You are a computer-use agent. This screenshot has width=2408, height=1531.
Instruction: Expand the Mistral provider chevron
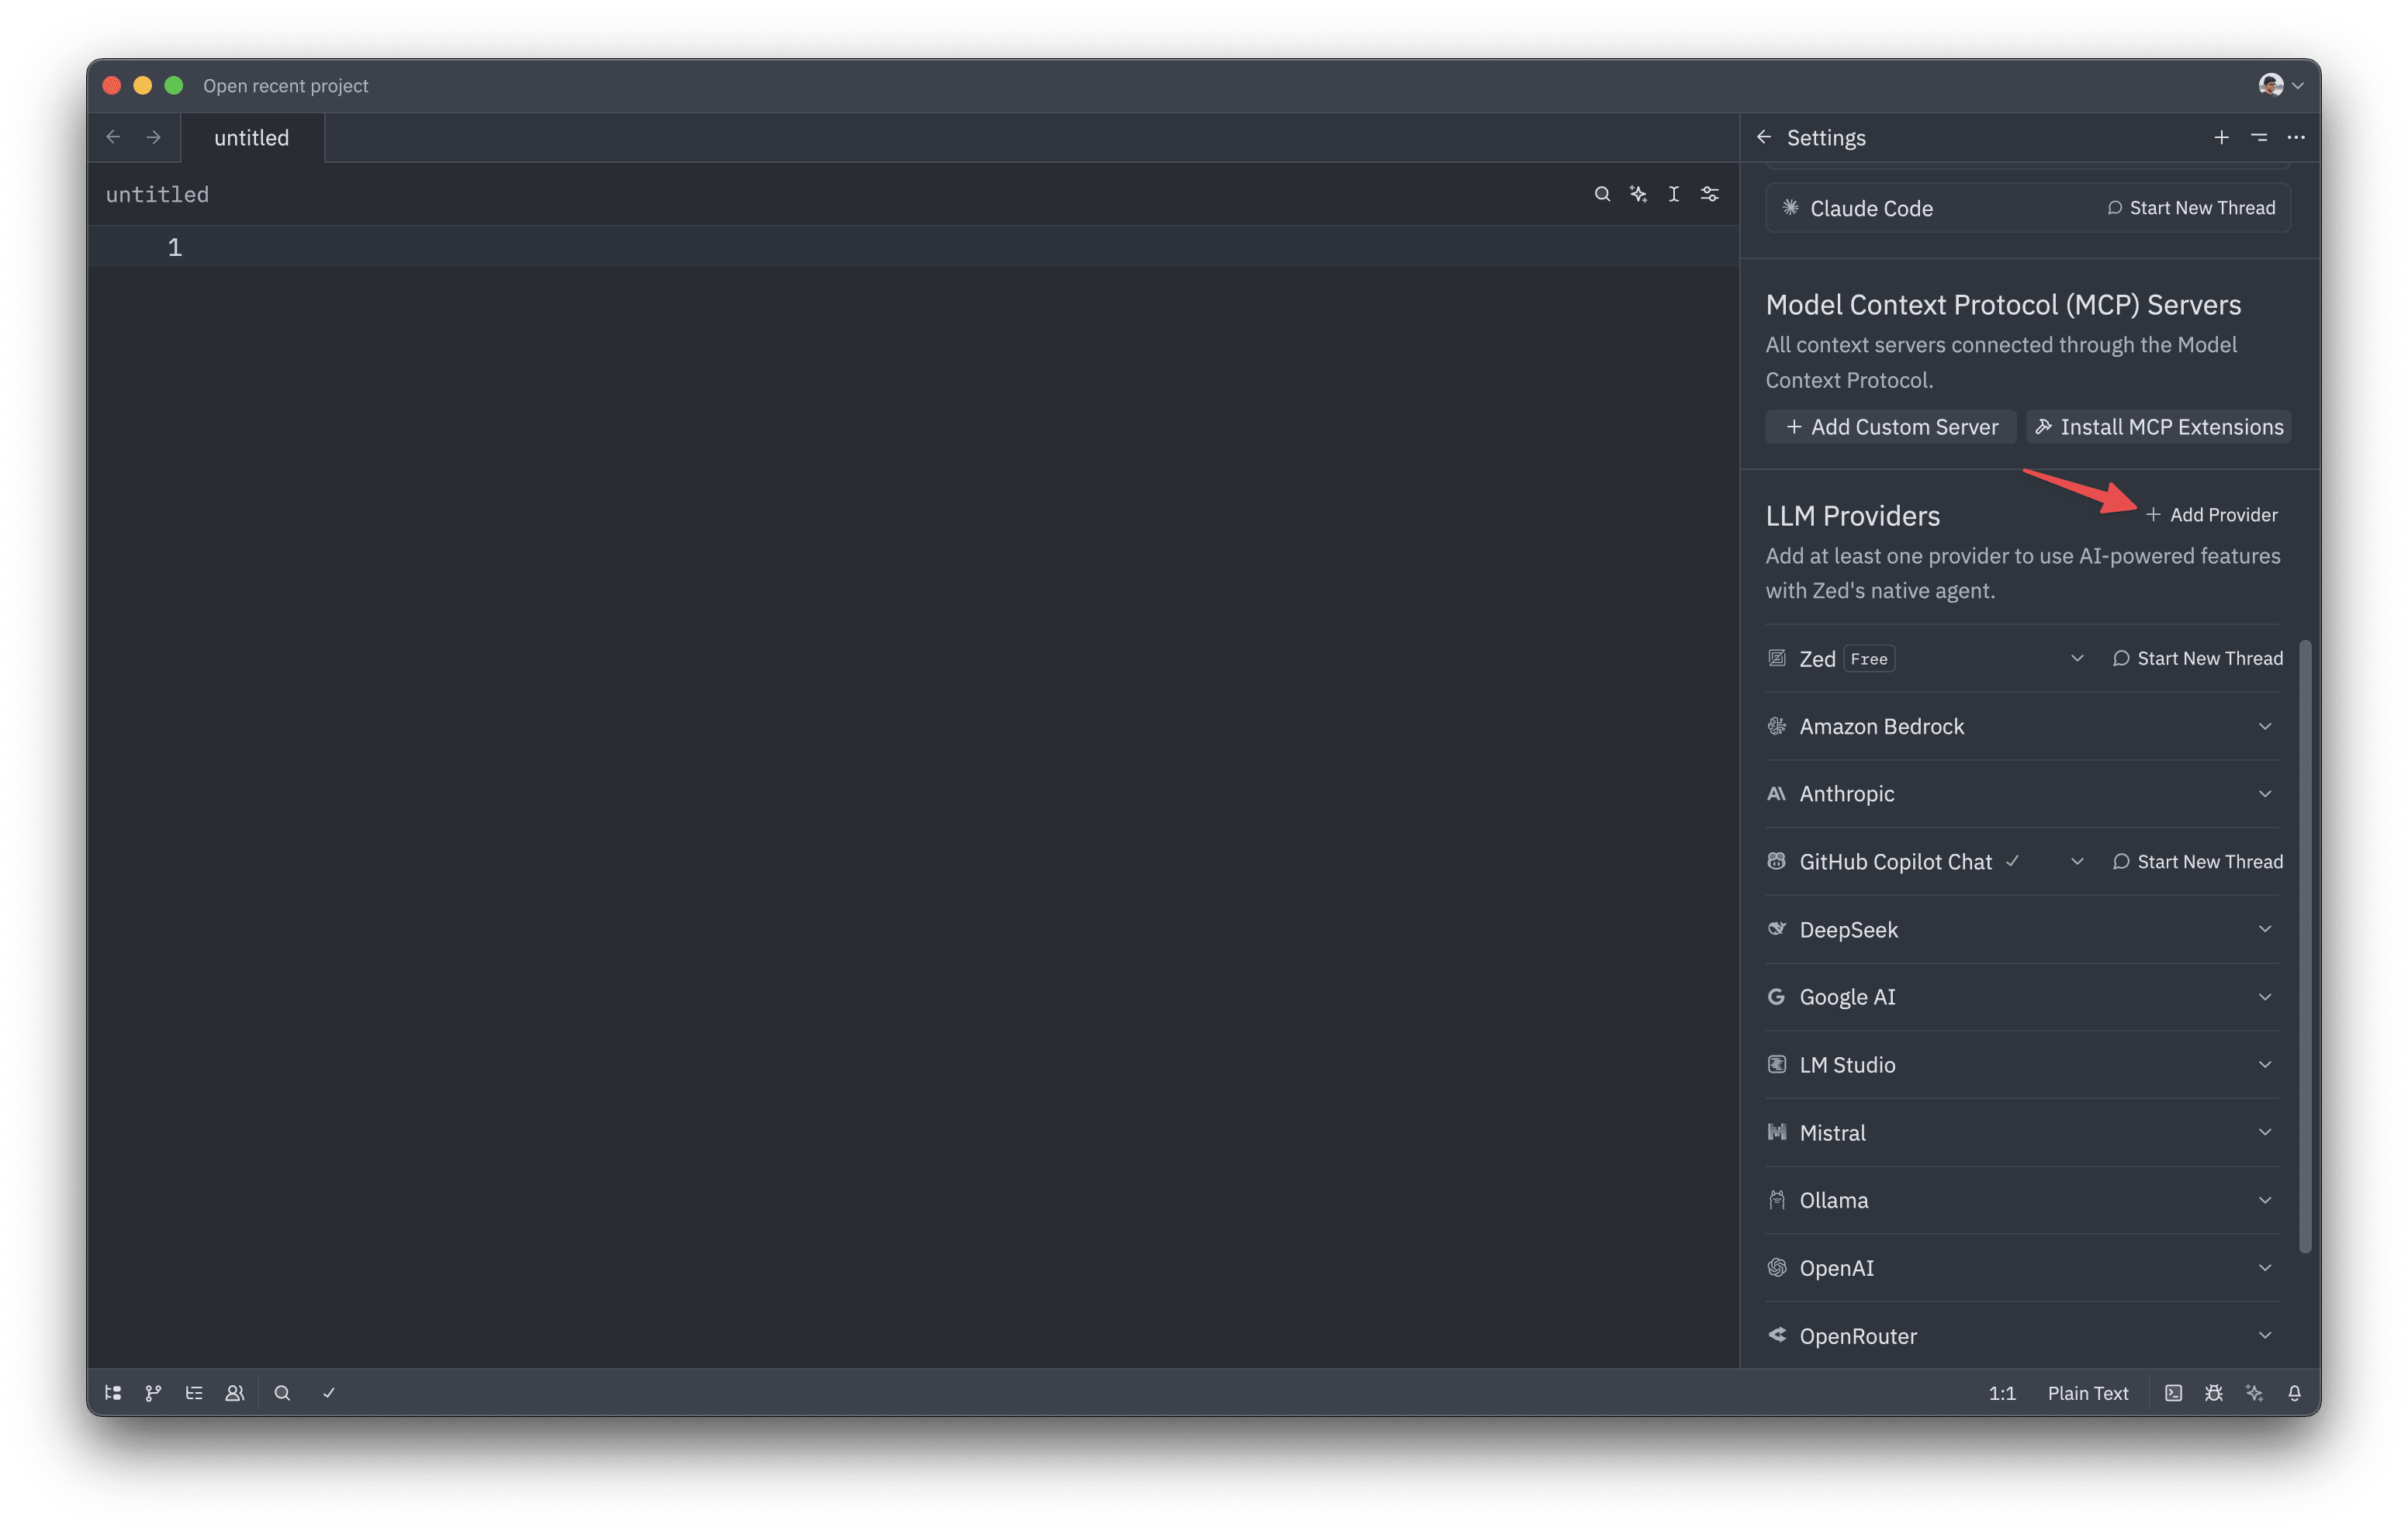pos(2265,1132)
